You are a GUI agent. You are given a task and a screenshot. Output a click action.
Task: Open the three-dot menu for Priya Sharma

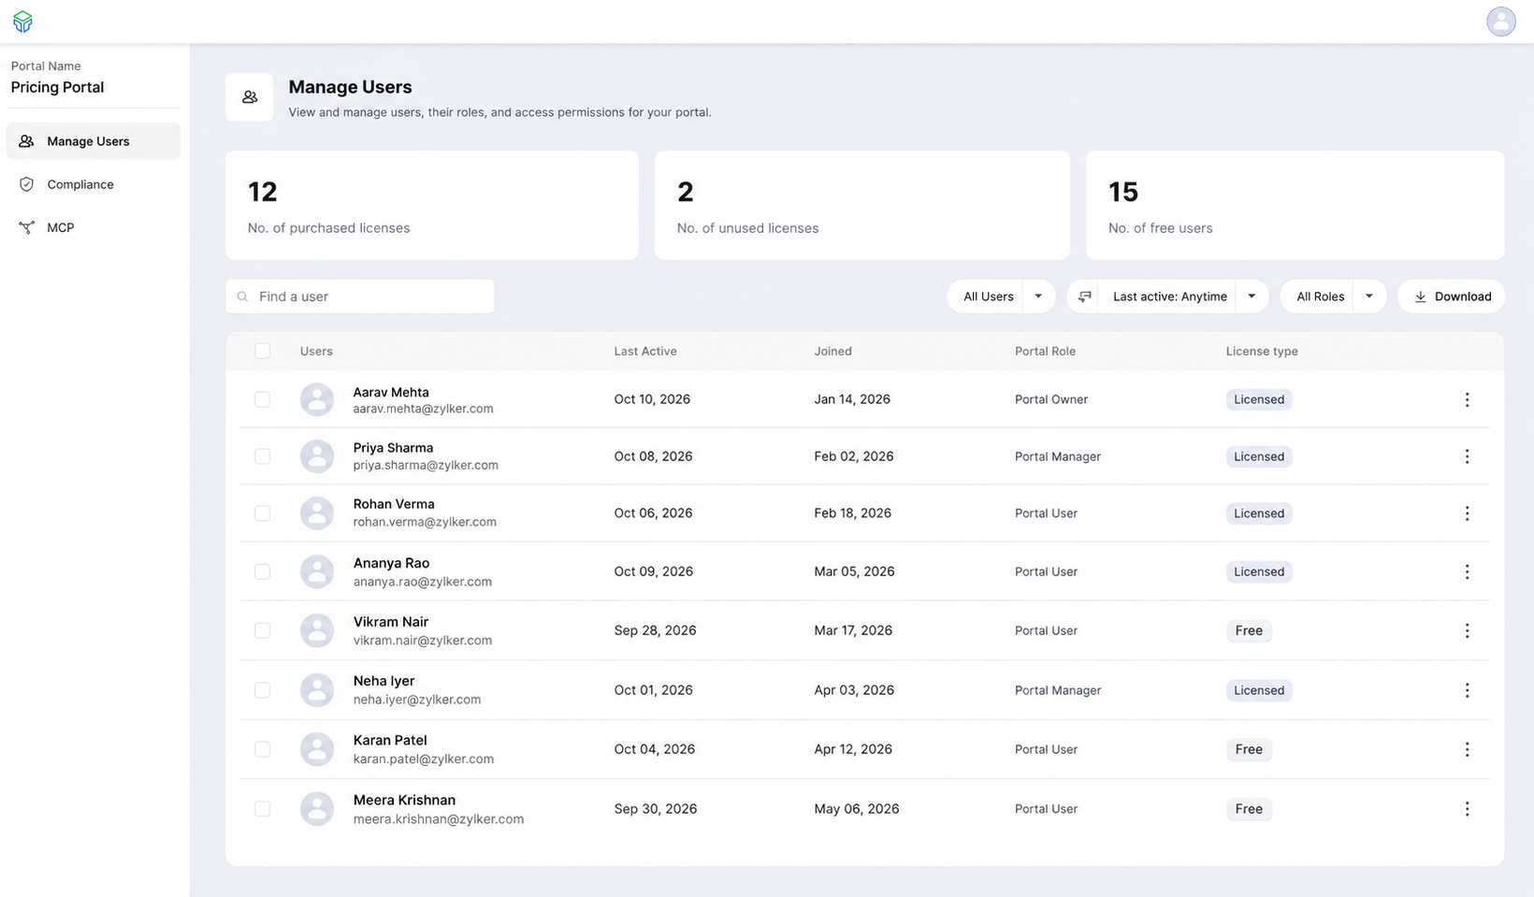tap(1467, 456)
